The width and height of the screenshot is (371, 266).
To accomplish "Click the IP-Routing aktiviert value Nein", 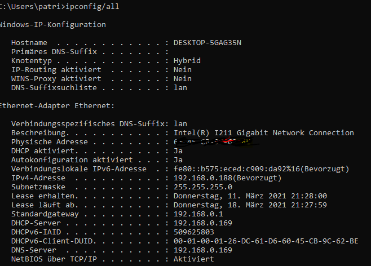I will [x=183, y=70].
